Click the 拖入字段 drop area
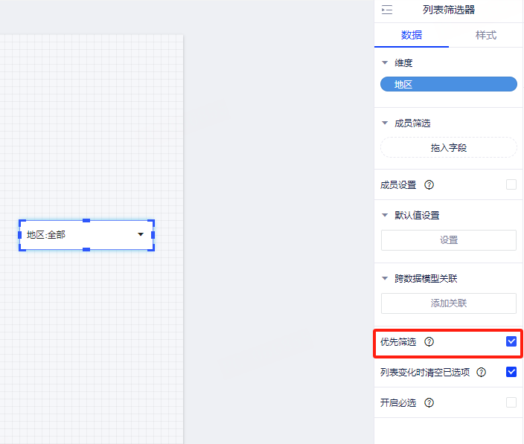 point(448,148)
